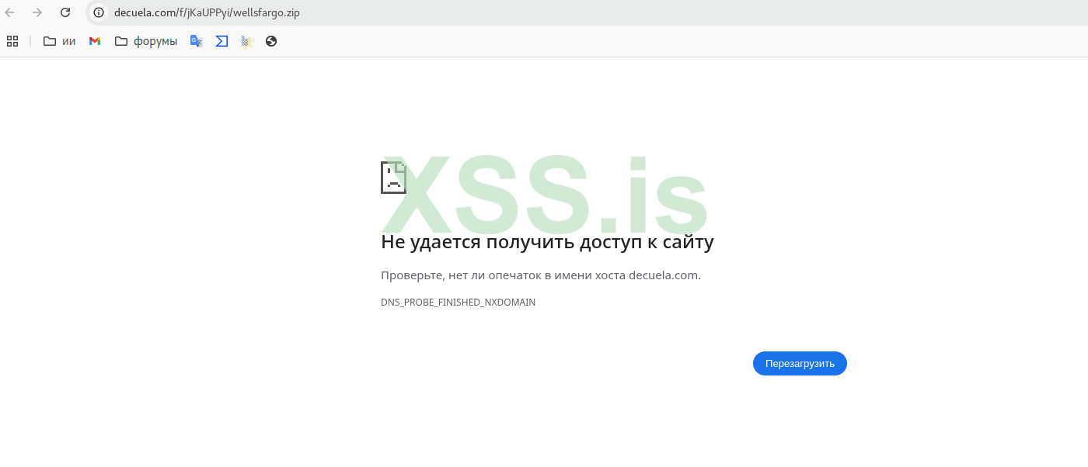The width and height of the screenshot is (1088, 467).
Task: Click the blue sigma bookmark icon
Action: 221,41
